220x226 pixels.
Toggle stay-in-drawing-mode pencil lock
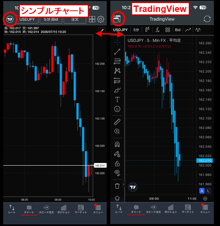[117, 154]
